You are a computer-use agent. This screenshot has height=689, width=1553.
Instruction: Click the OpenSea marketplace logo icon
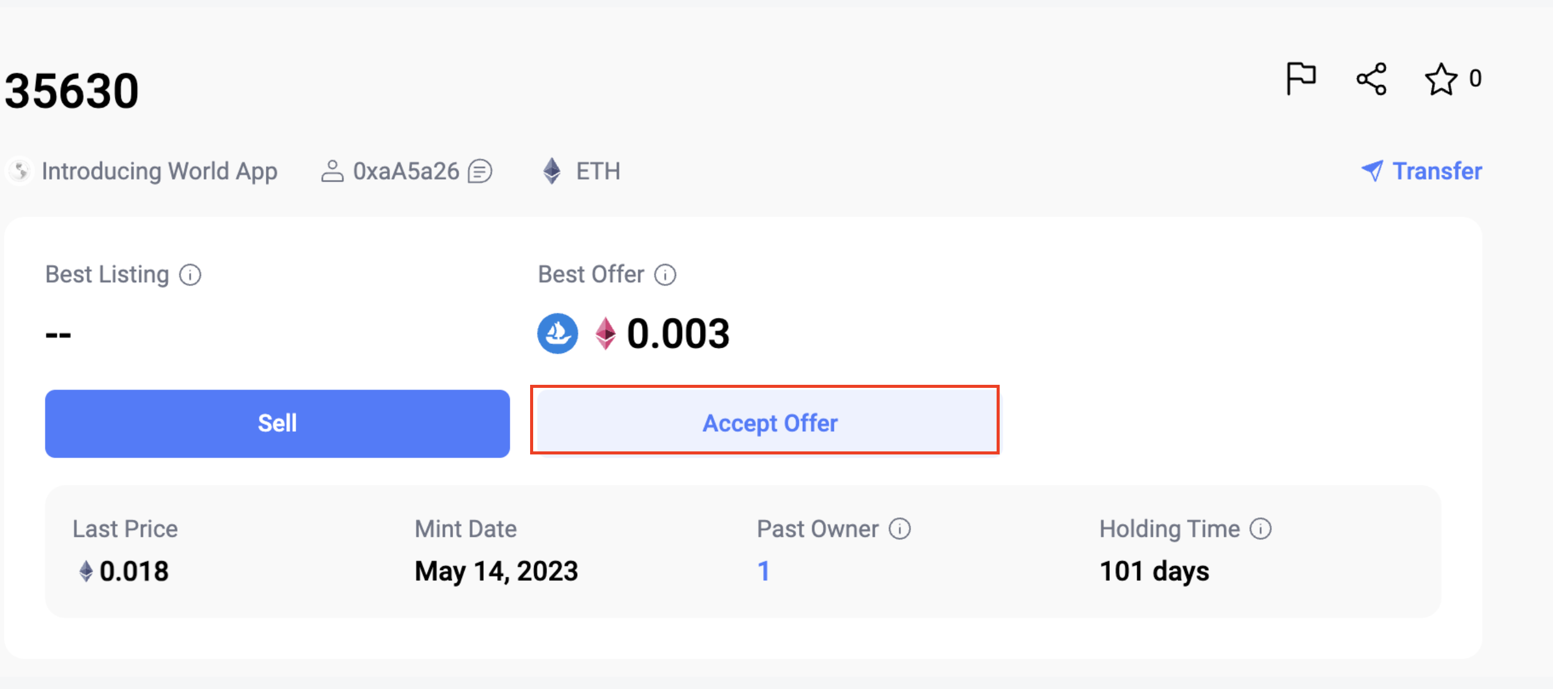558,334
